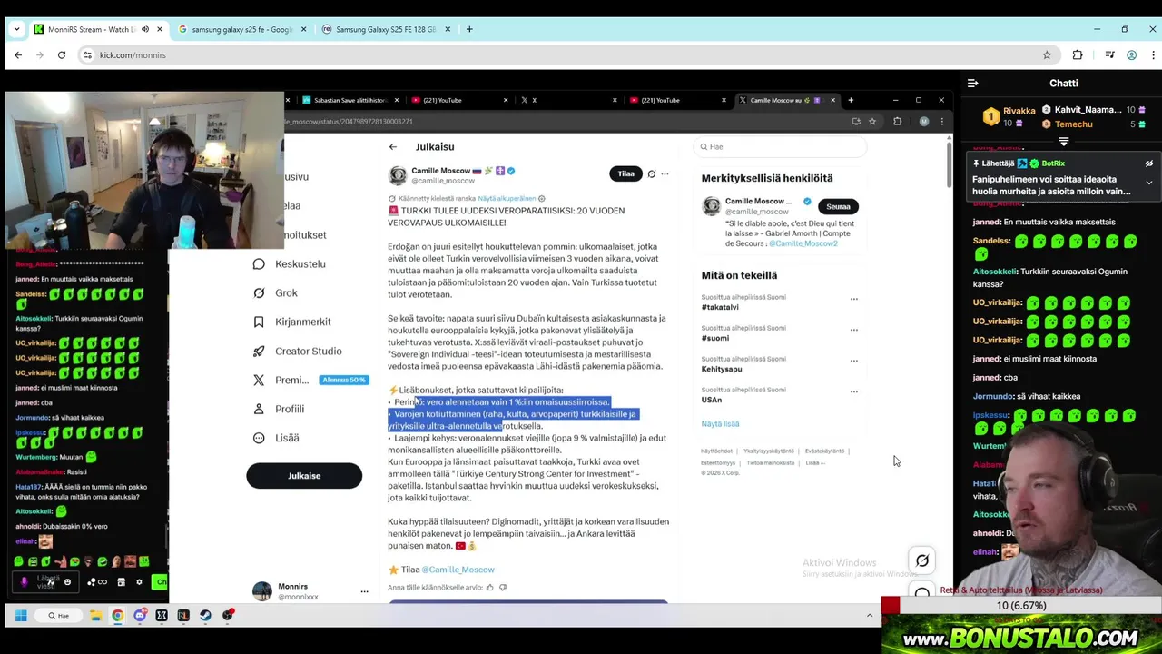1162x654 pixels.
Task: Open Grok in the X sidebar
Action: coord(275,292)
